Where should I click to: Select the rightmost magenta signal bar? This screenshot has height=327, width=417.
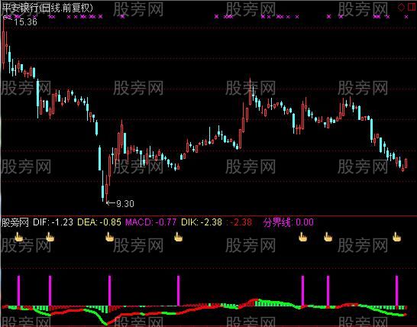(397, 291)
